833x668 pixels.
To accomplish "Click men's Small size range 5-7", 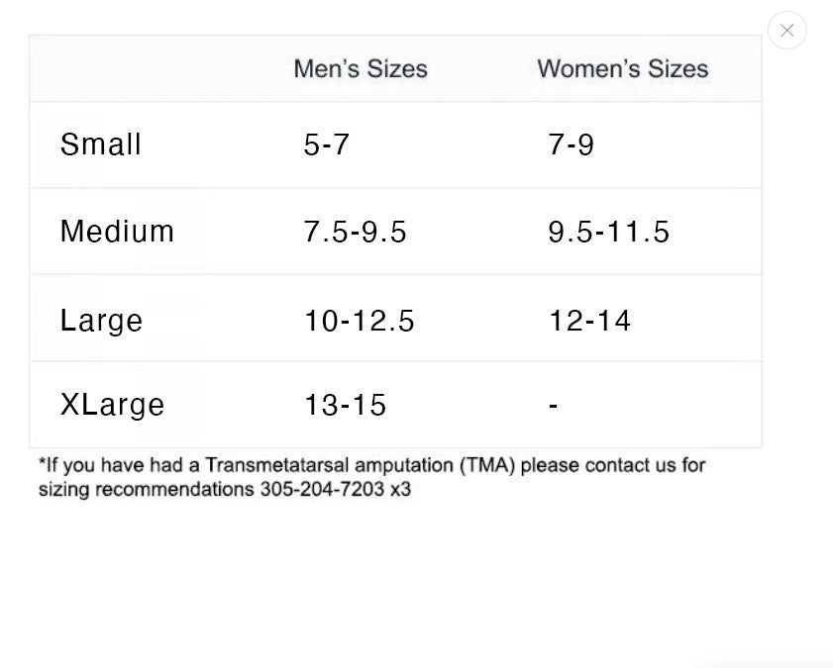I will pos(327,145).
